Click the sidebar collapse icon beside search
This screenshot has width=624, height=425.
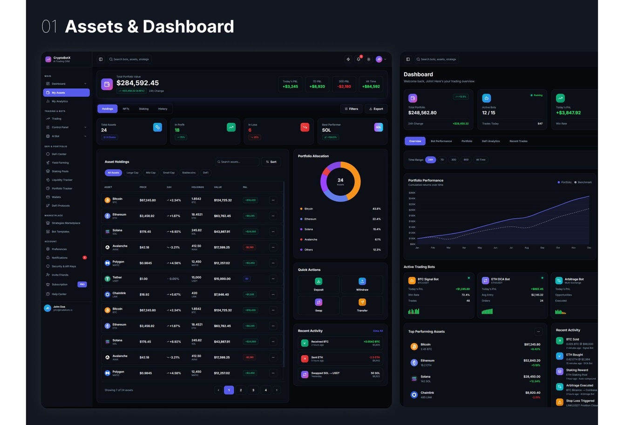[101, 59]
